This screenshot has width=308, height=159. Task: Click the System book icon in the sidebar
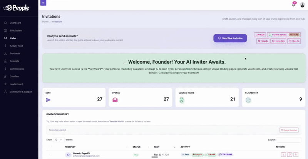[x=5, y=30]
